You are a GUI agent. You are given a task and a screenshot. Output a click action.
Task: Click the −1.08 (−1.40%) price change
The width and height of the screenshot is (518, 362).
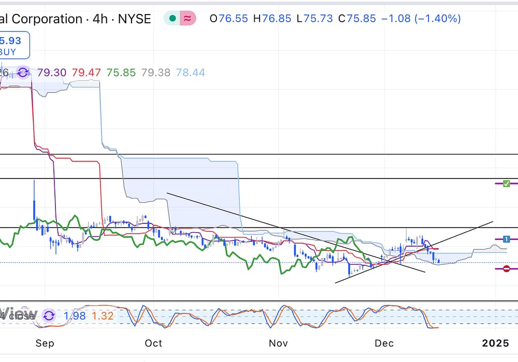click(421, 19)
